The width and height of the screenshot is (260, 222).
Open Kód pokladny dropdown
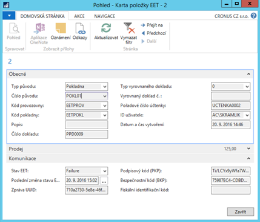(105, 115)
